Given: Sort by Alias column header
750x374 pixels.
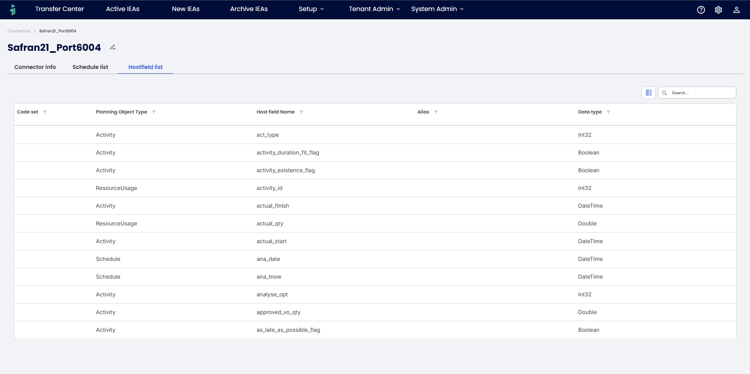Looking at the screenshot, I should tap(423, 112).
